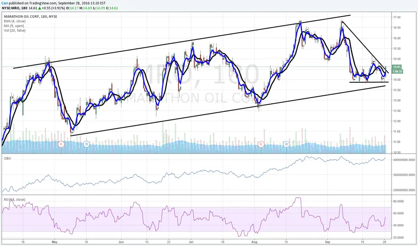This screenshot has height=246, width=418.
Task: Click the 'MARATHON OIL CORP, 180, NYSE' legend title
Action: (30, 17)
